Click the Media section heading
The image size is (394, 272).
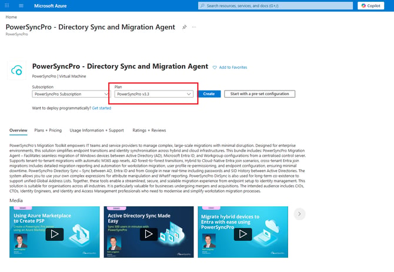pos(16,200)
